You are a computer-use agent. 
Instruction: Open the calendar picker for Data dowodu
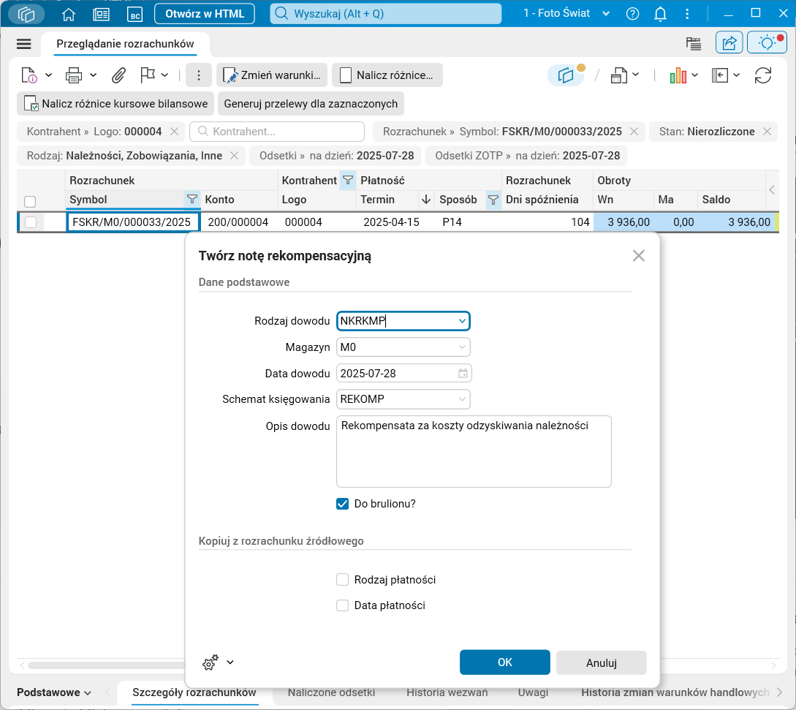463,374
